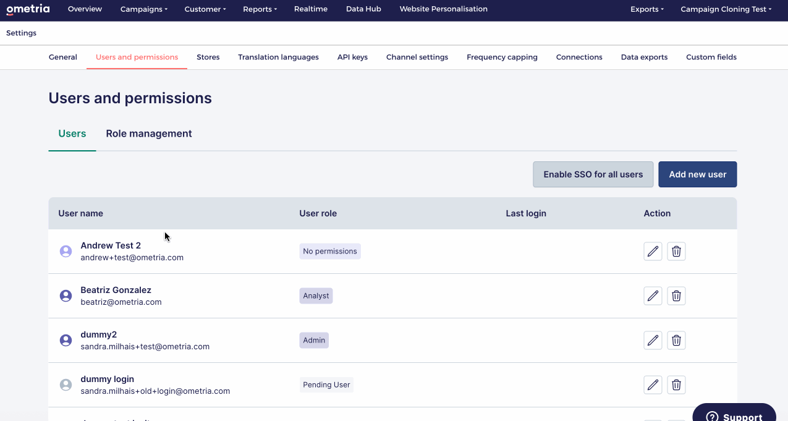Switch to the Role management tab

(x=148, y=134)
